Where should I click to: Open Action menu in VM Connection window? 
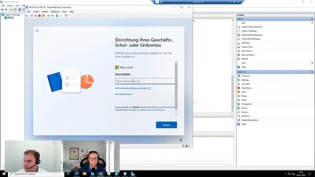[x=36, y=12]
